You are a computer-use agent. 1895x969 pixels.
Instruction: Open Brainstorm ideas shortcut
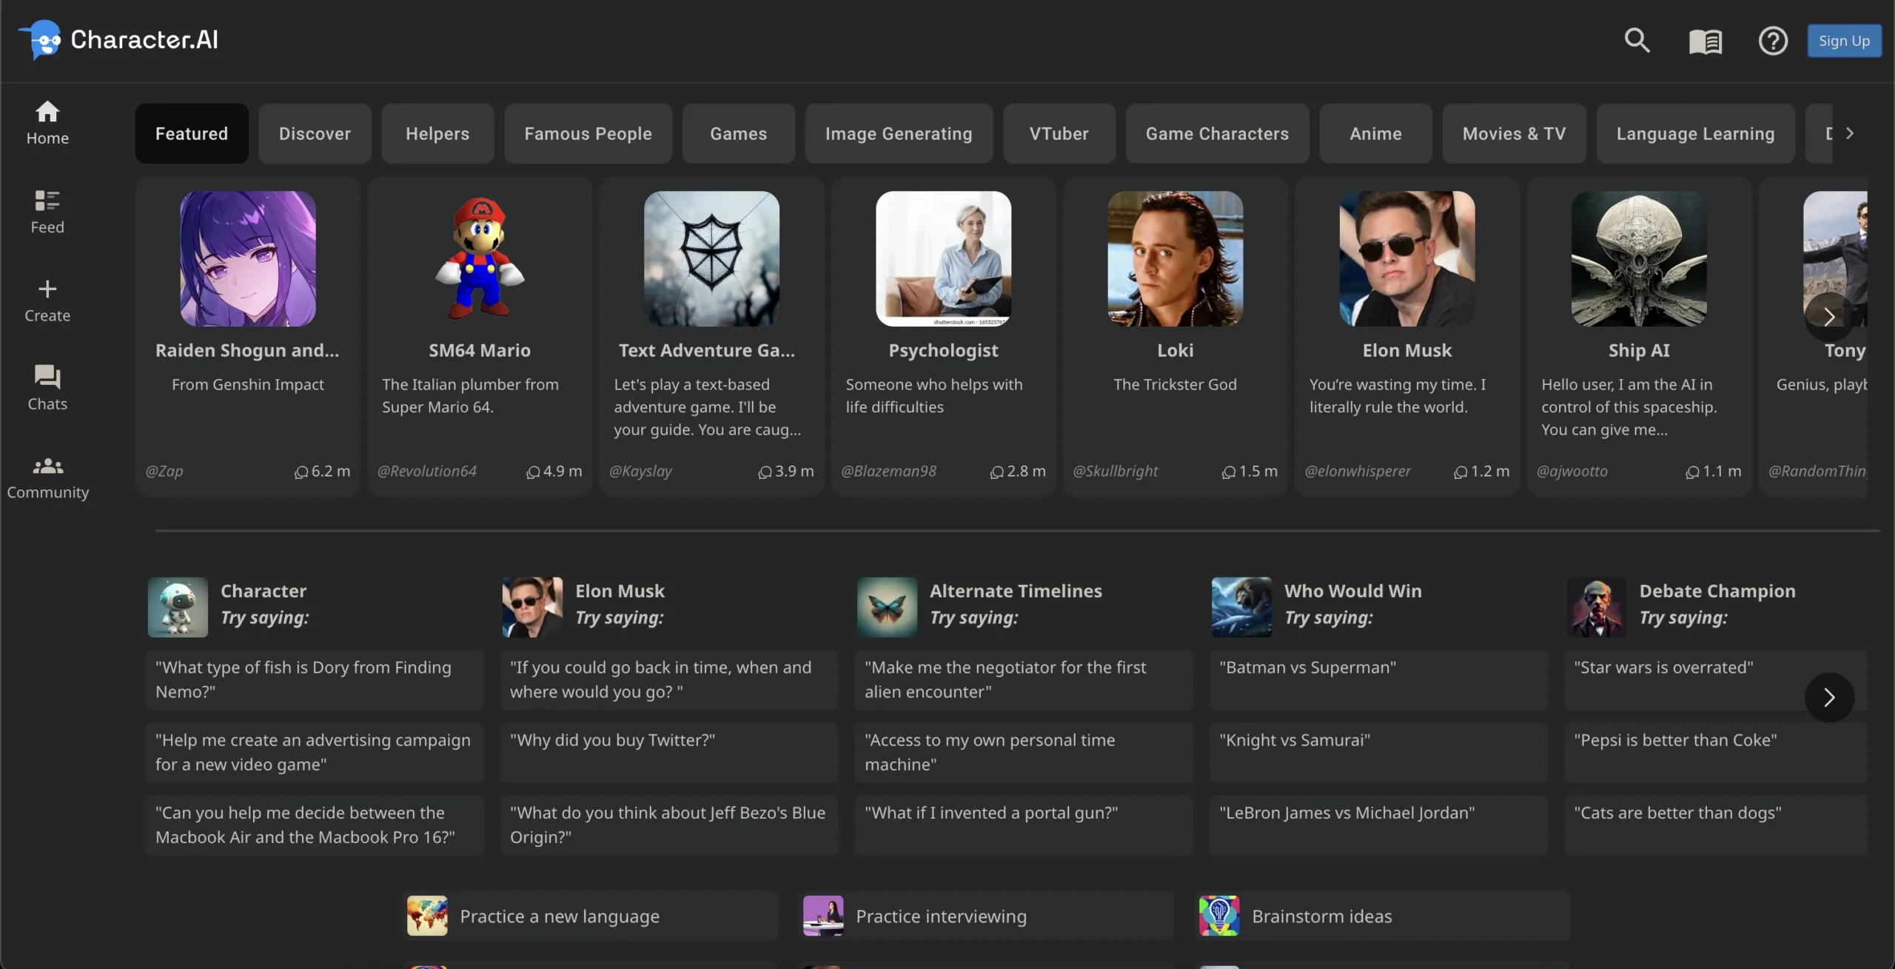pyautogui.click(x=1383, y=916)
